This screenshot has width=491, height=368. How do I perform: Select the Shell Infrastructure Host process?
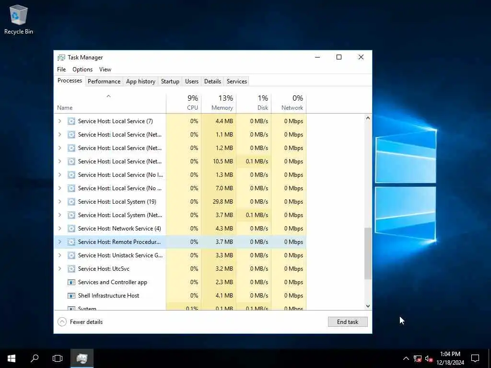(x=108, y=296)
